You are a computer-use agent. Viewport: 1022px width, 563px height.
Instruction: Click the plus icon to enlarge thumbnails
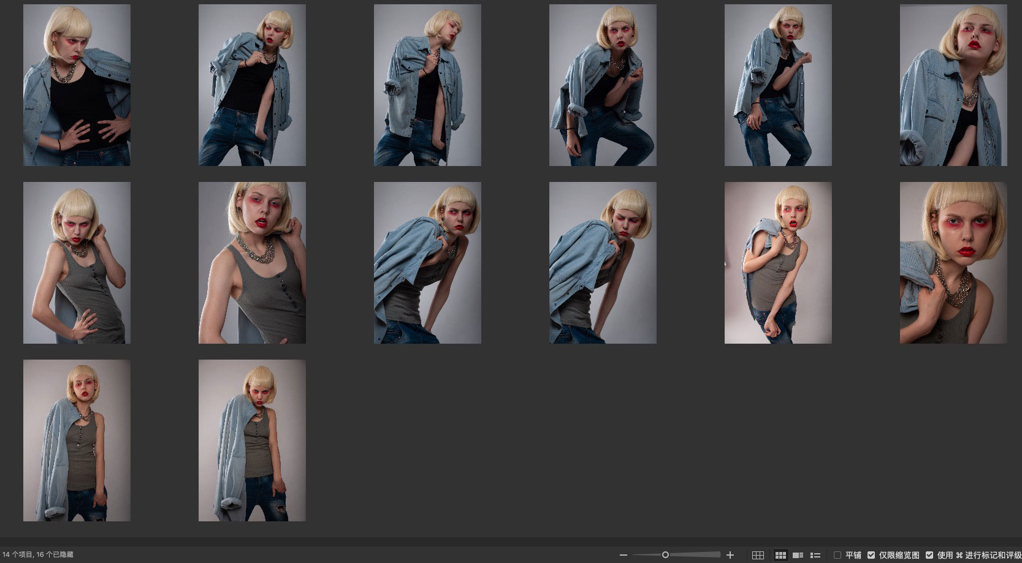730,555
